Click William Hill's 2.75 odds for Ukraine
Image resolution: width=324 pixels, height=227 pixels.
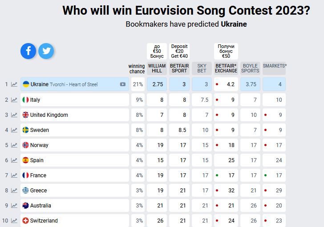[x=157, y=84]
